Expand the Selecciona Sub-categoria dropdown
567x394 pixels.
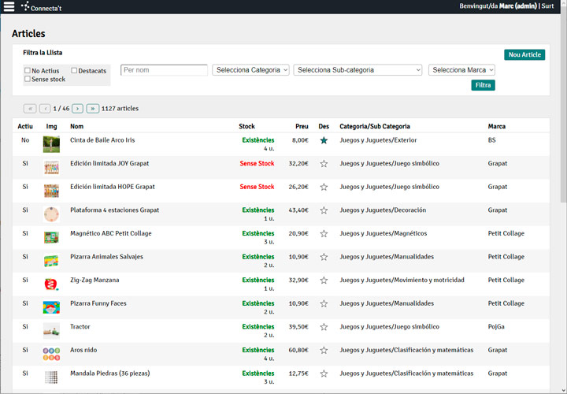click(x=358, y=70)
